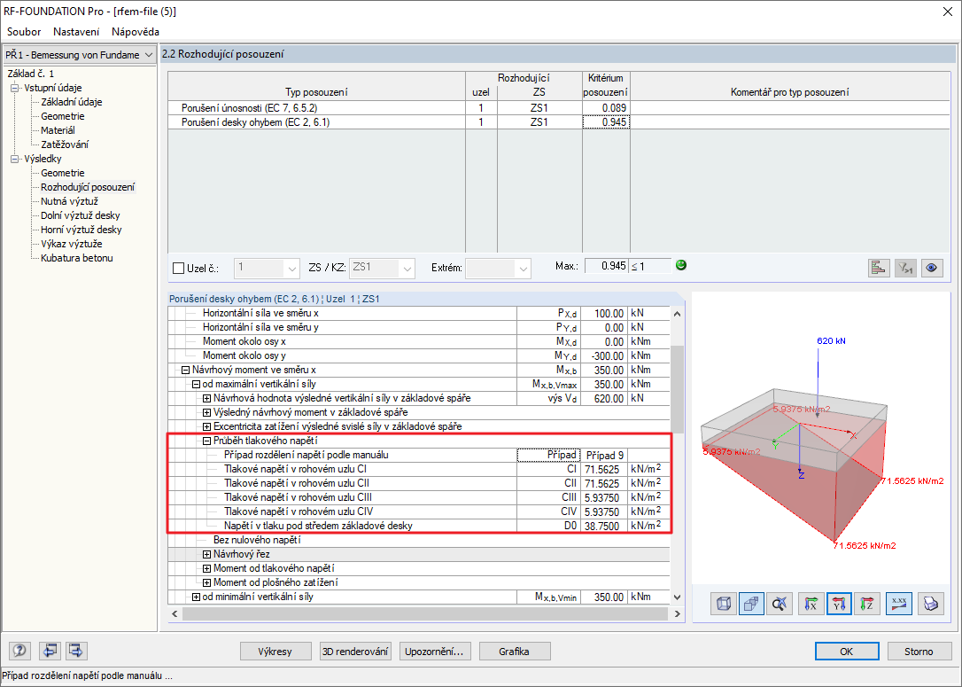View the foundation in X direction
The image size is (962, 687).
pos(811,605)
